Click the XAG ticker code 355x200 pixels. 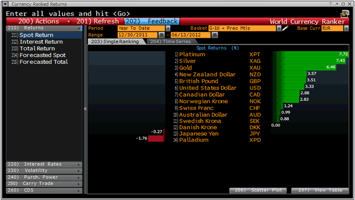click(255, 61)
